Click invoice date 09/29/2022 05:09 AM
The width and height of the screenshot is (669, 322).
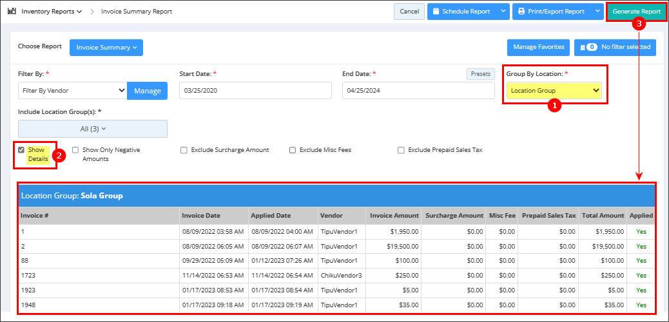tap(214, 261)
